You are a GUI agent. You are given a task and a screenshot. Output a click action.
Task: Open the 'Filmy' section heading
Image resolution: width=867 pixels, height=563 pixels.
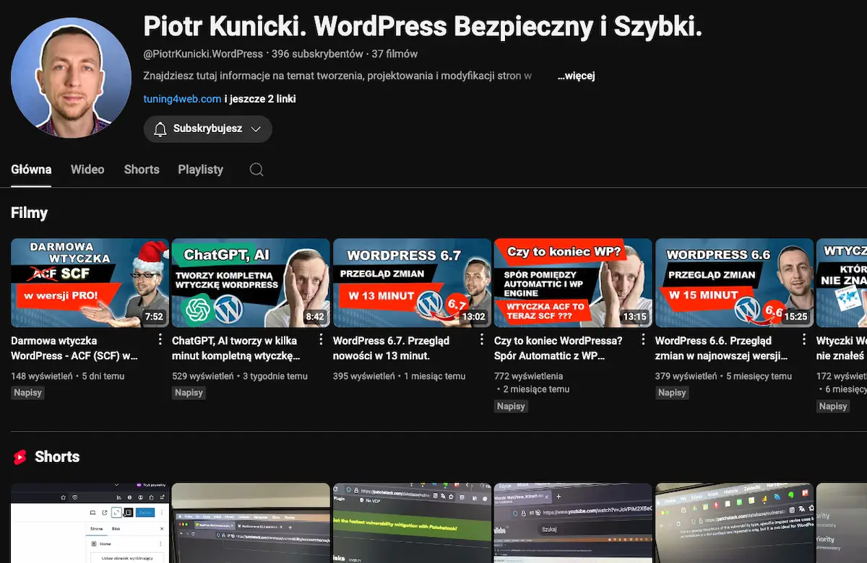tap(30, 213)
